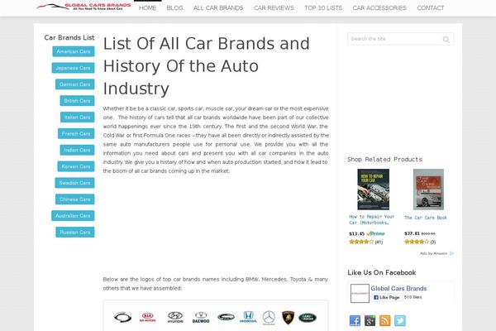Open the RSS feed icon
The width and height of the screenshot is (496, 331).
coord(384,320)
